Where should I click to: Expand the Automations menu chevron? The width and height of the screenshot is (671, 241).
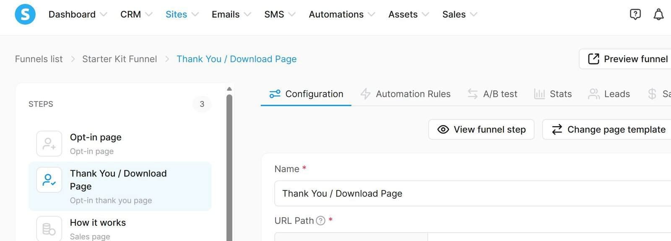coord(371,15)
